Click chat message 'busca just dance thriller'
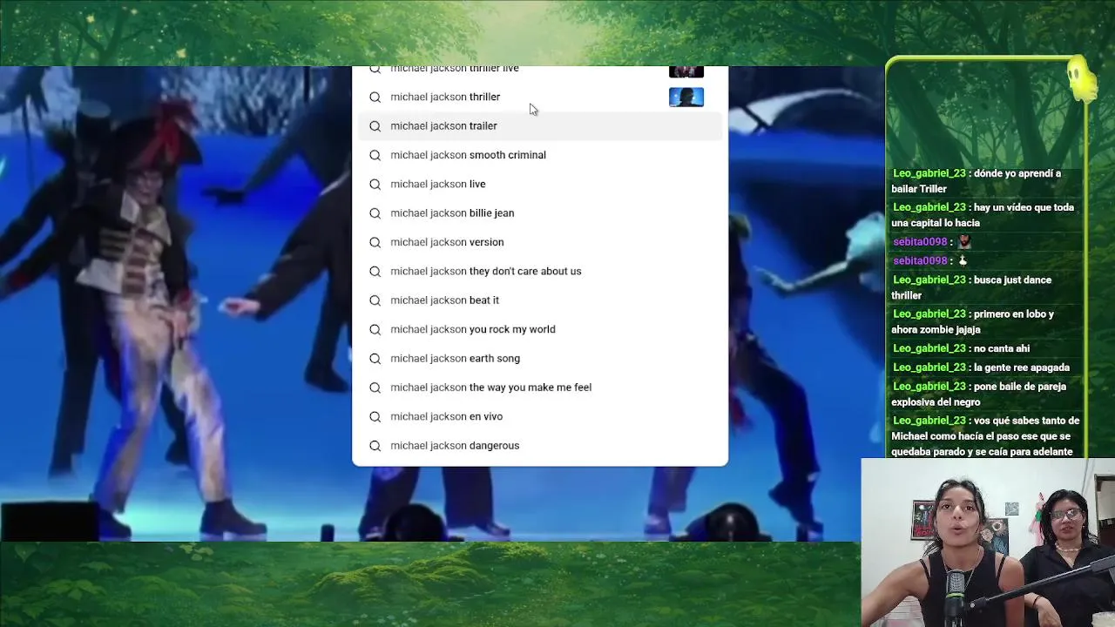The height and width of the screenshot is (627, 1115). 970,287
